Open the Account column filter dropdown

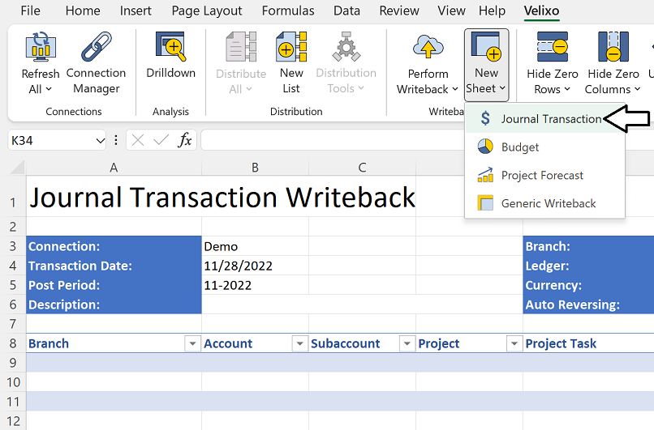click(299, 343)
